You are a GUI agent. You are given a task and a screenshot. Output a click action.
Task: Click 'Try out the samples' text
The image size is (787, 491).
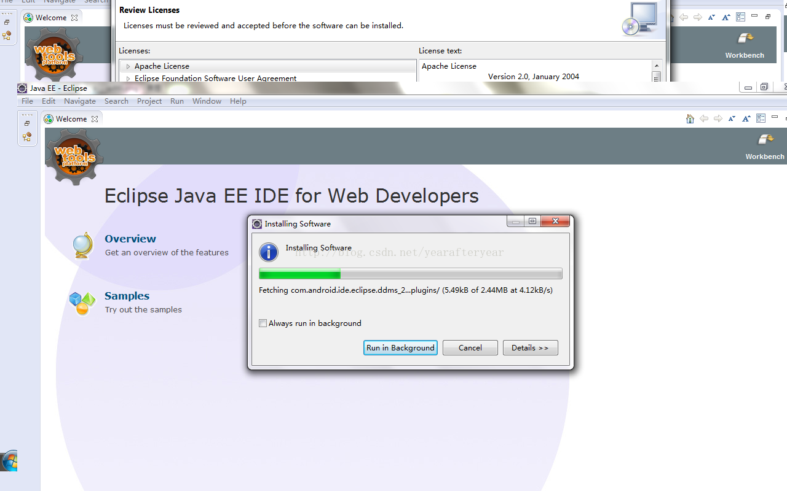click(143, 309)
